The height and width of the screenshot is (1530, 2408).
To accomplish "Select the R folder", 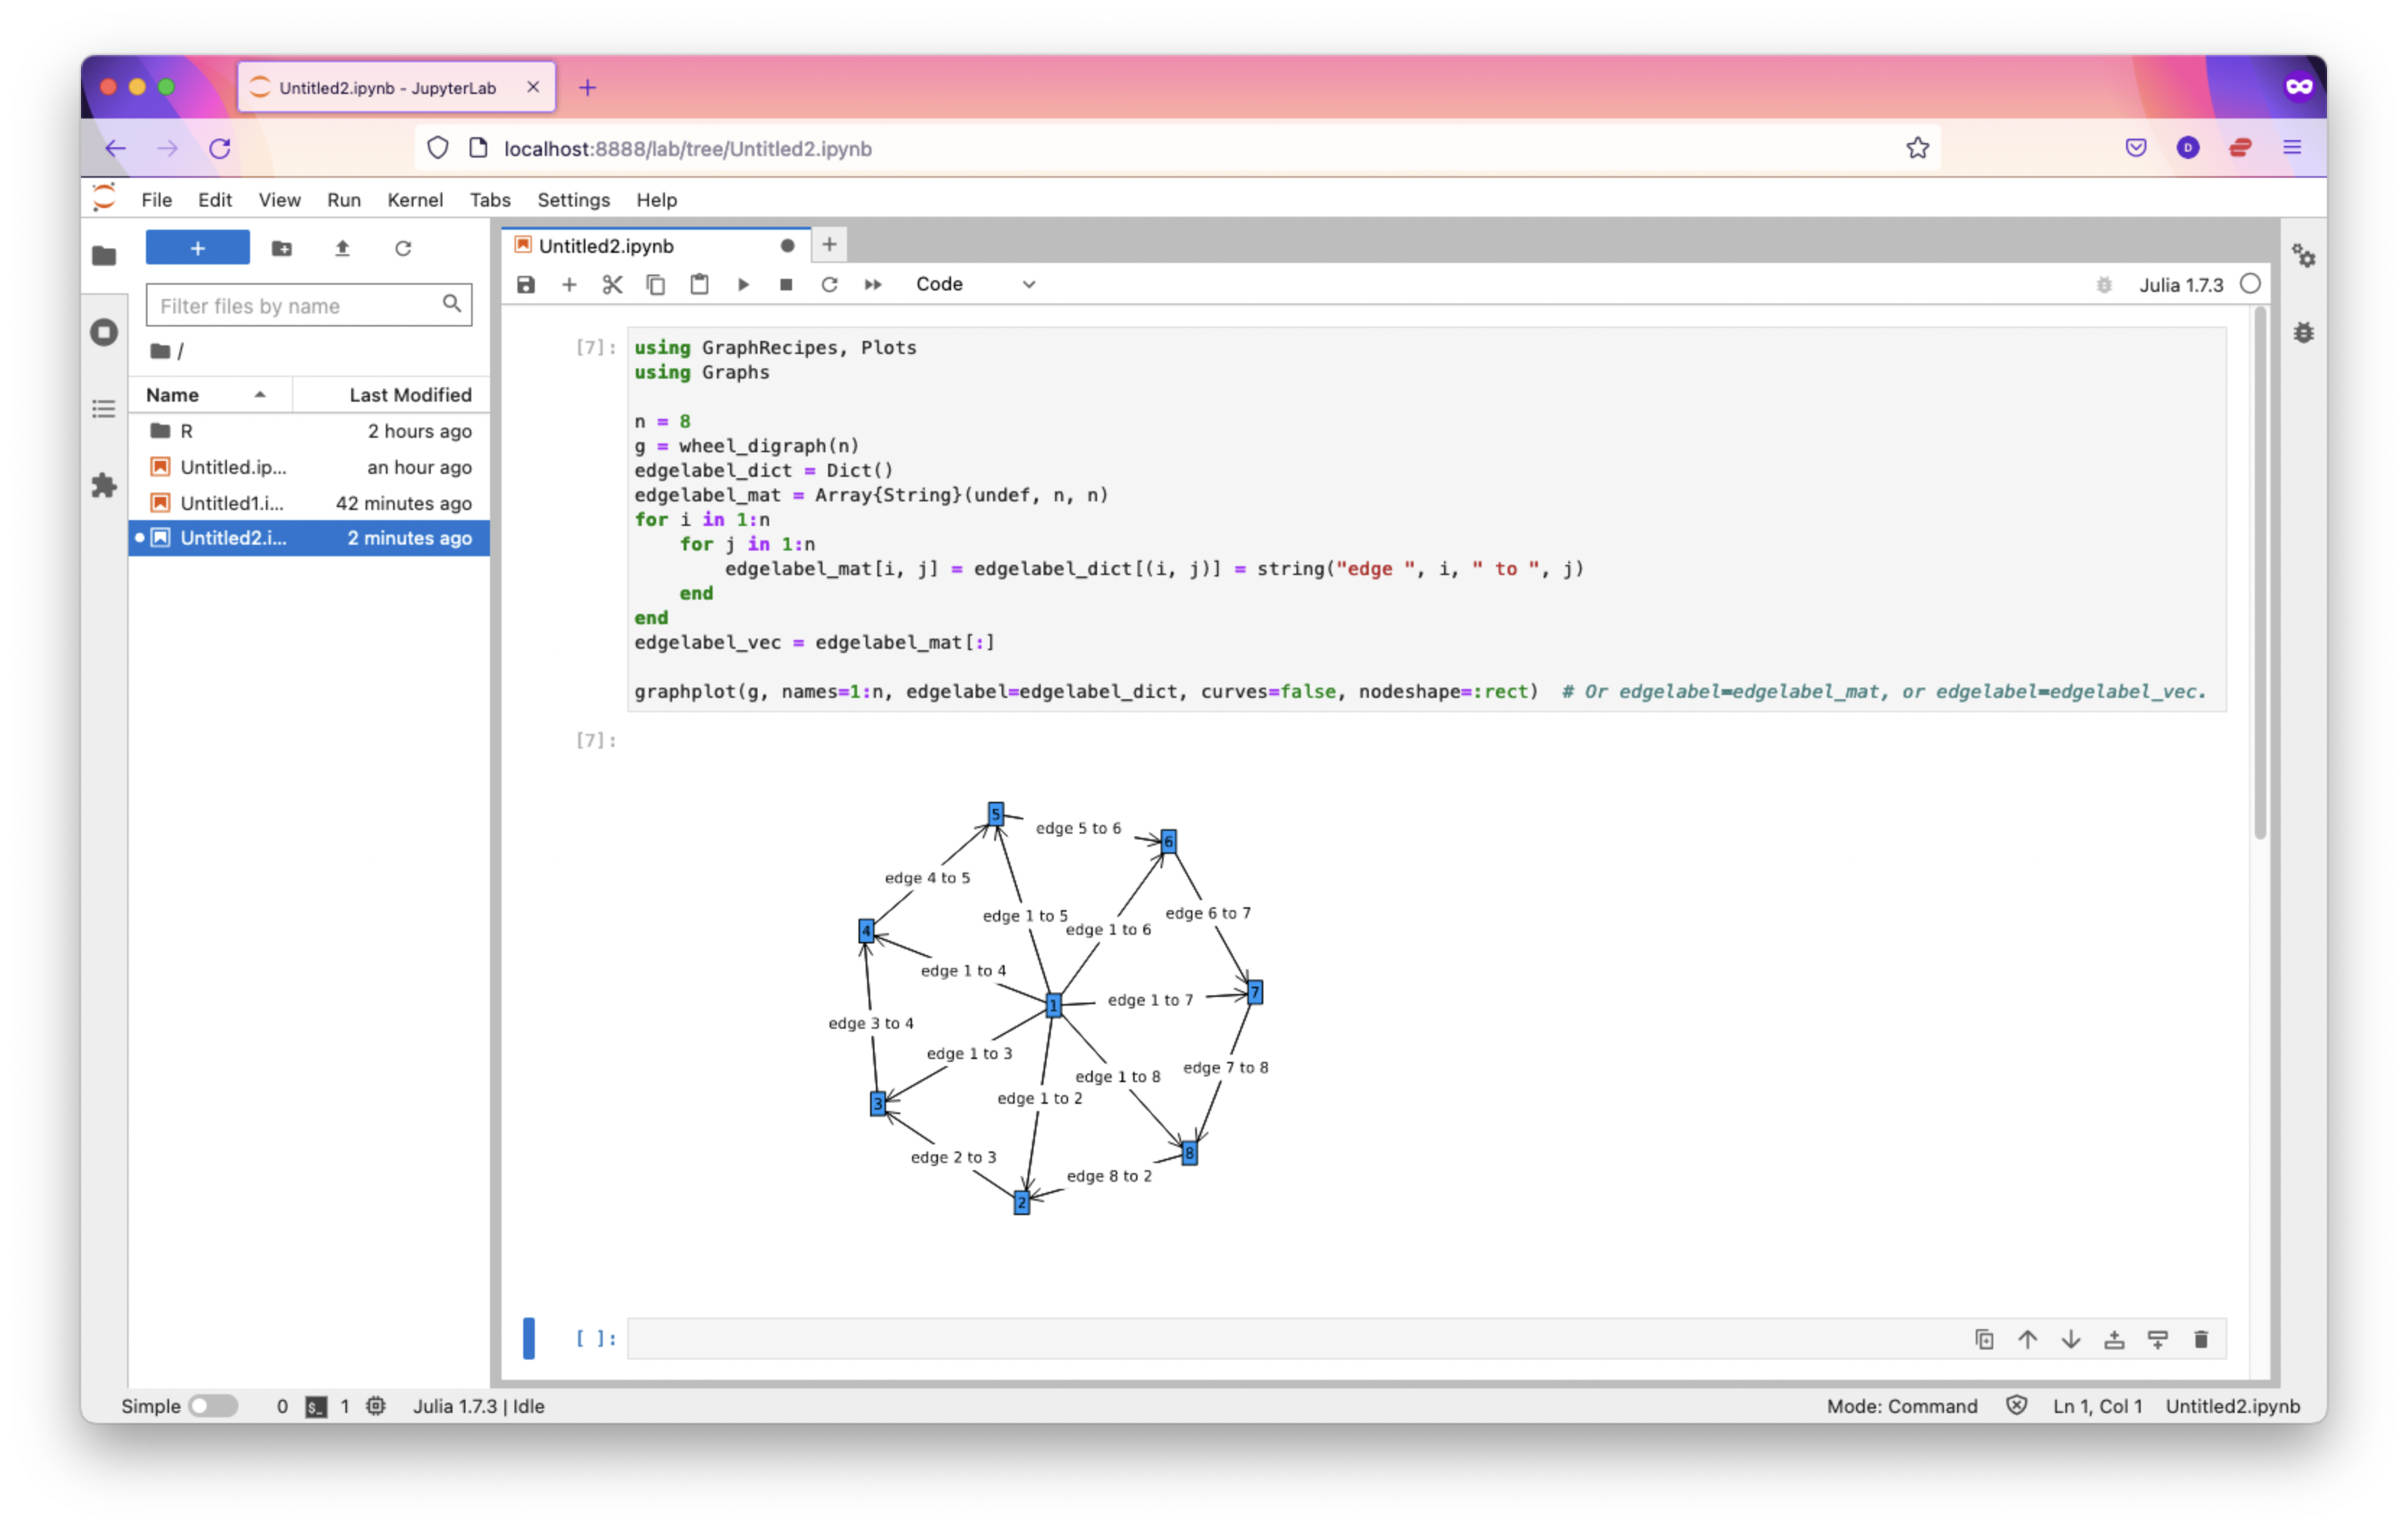I will point(309,431).
